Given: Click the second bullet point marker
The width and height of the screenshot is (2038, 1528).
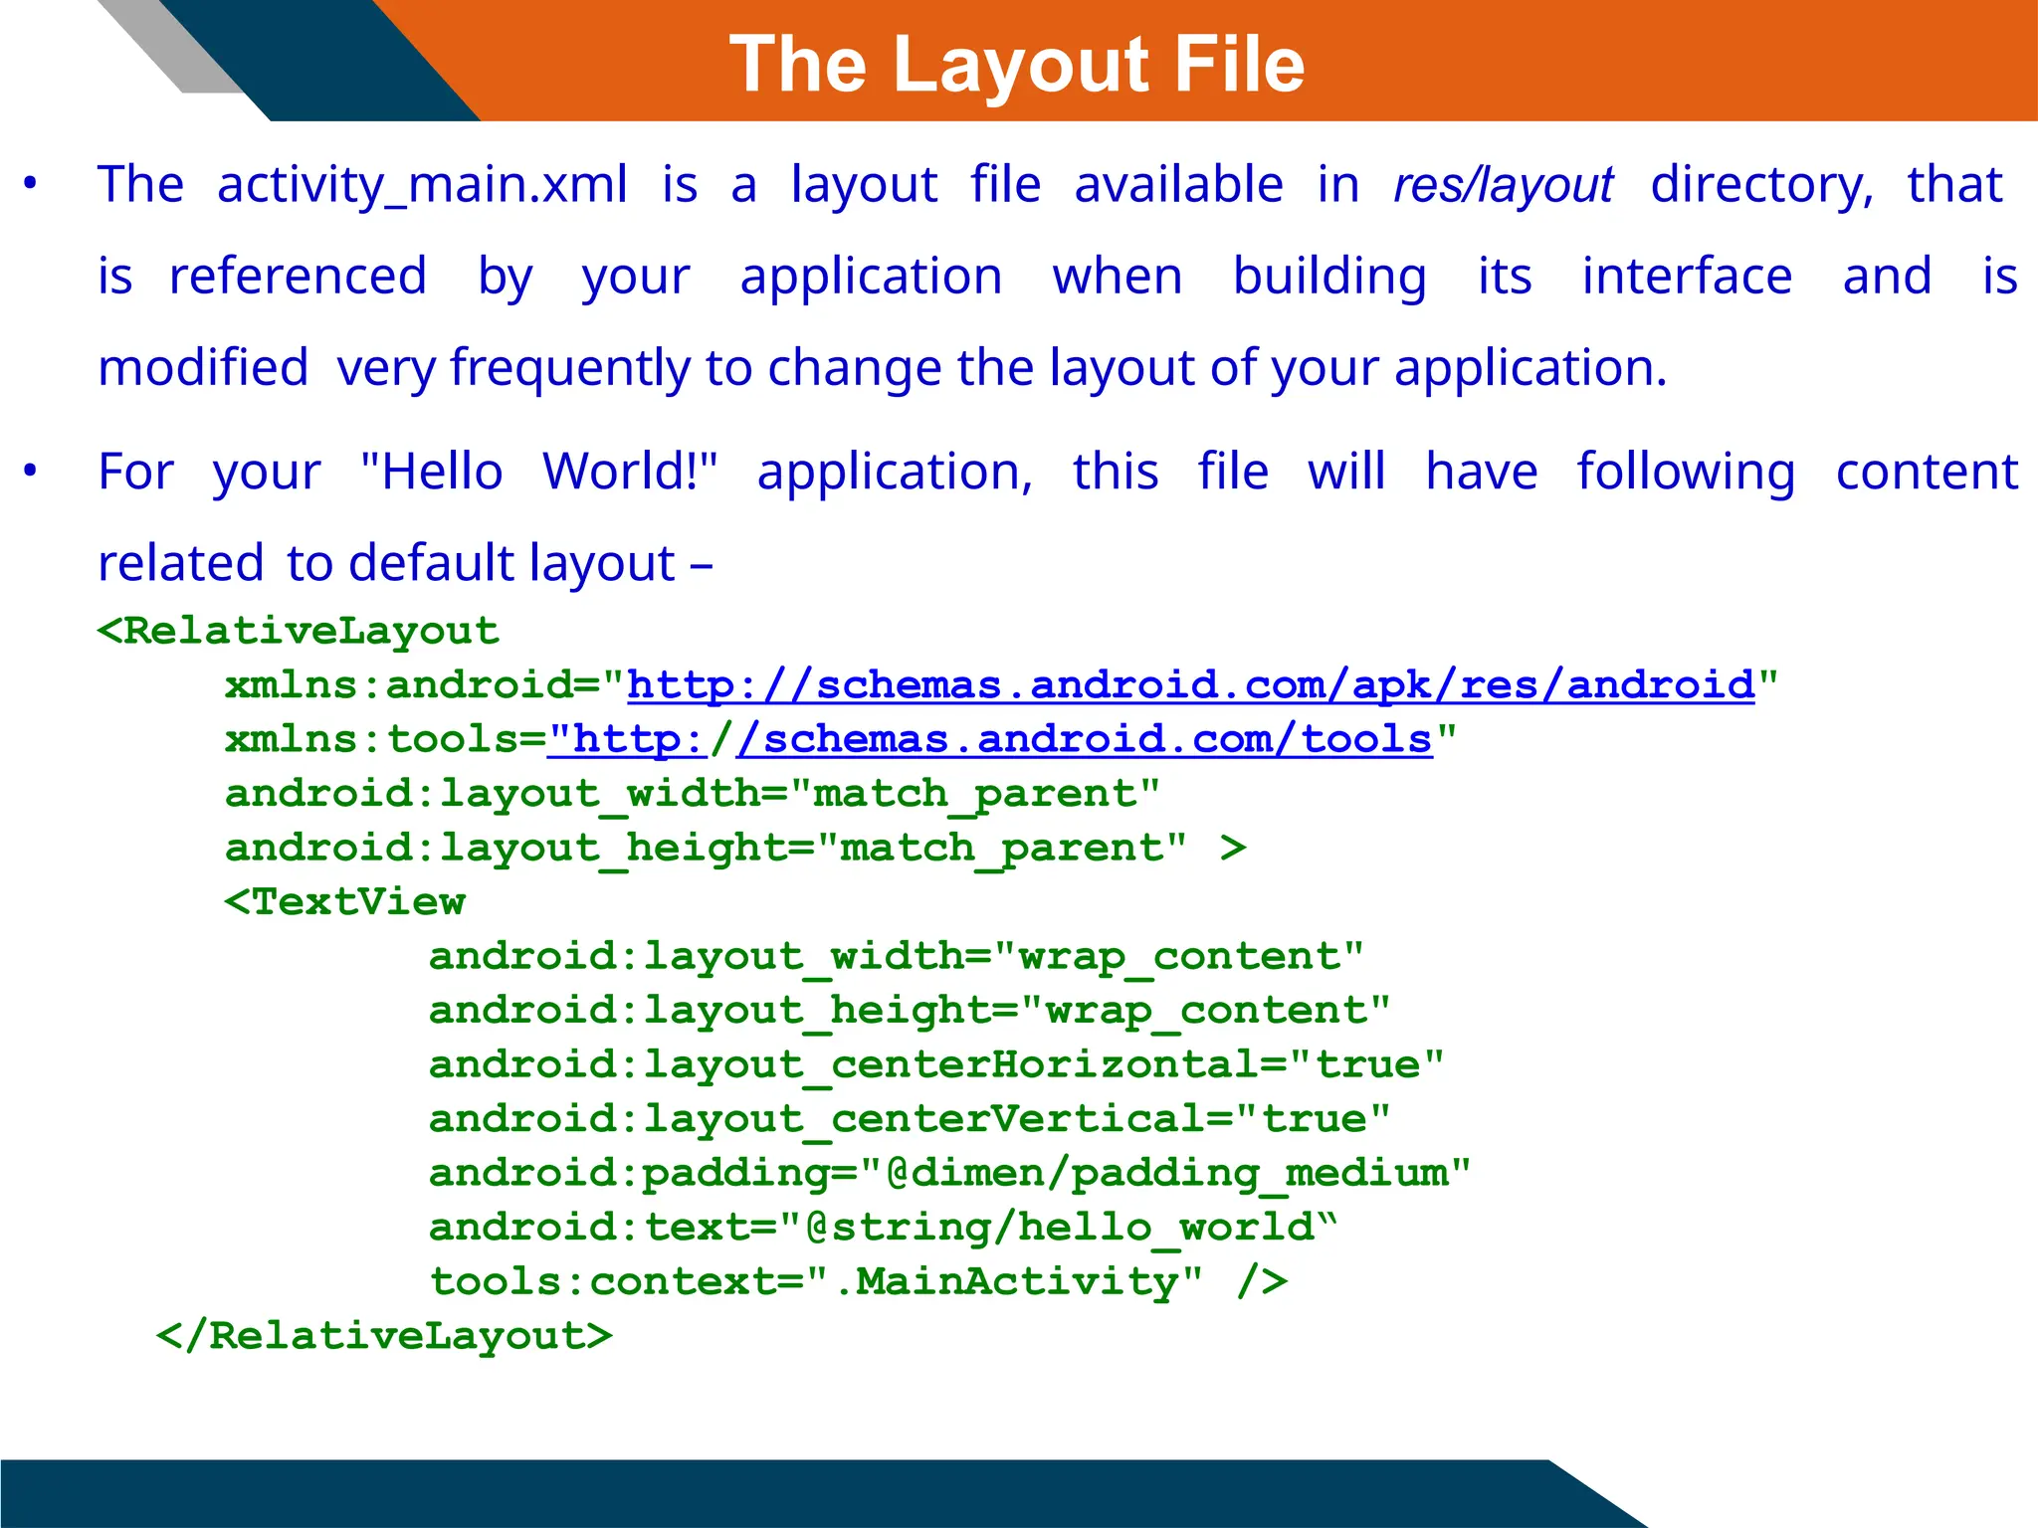Looking at the screenshot, I should point(31,471).
